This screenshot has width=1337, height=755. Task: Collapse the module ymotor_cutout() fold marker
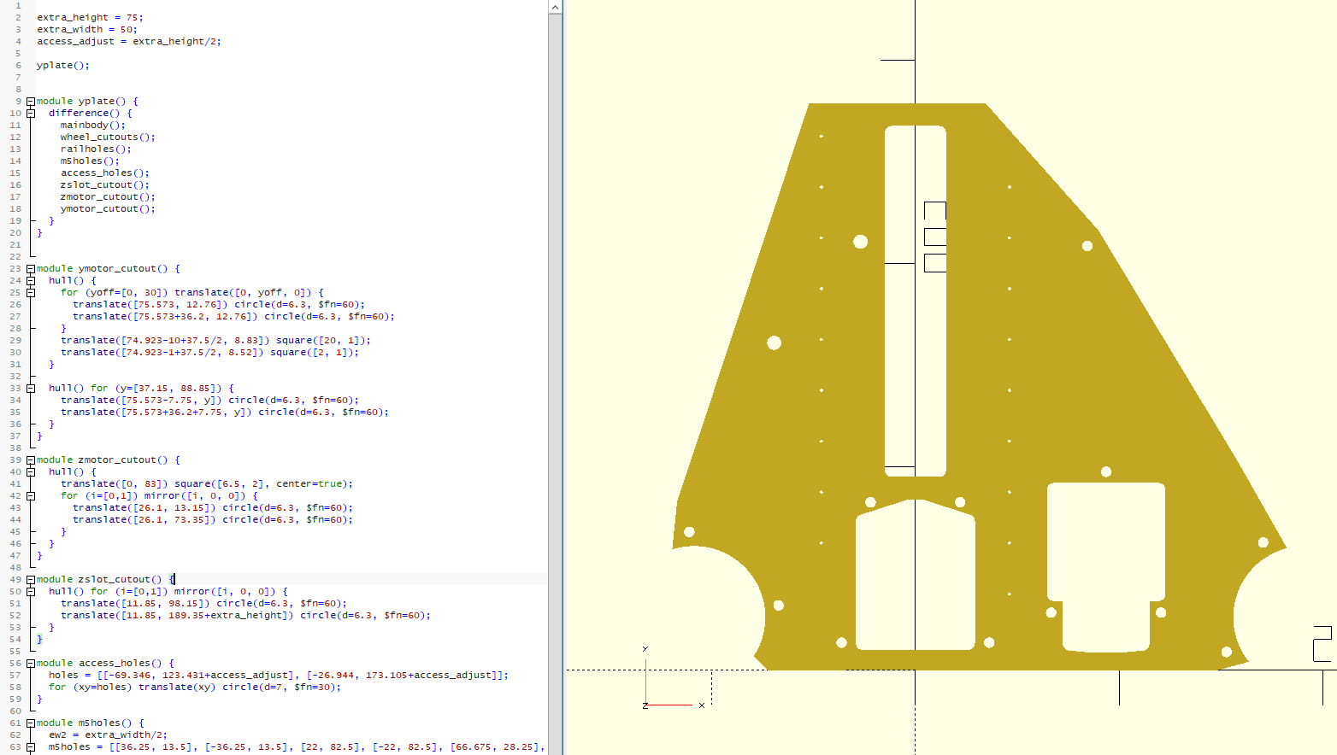pos(31,268)
